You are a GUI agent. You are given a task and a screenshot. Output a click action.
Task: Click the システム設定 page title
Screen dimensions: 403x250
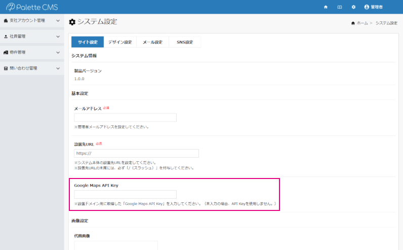coord(97,22)
